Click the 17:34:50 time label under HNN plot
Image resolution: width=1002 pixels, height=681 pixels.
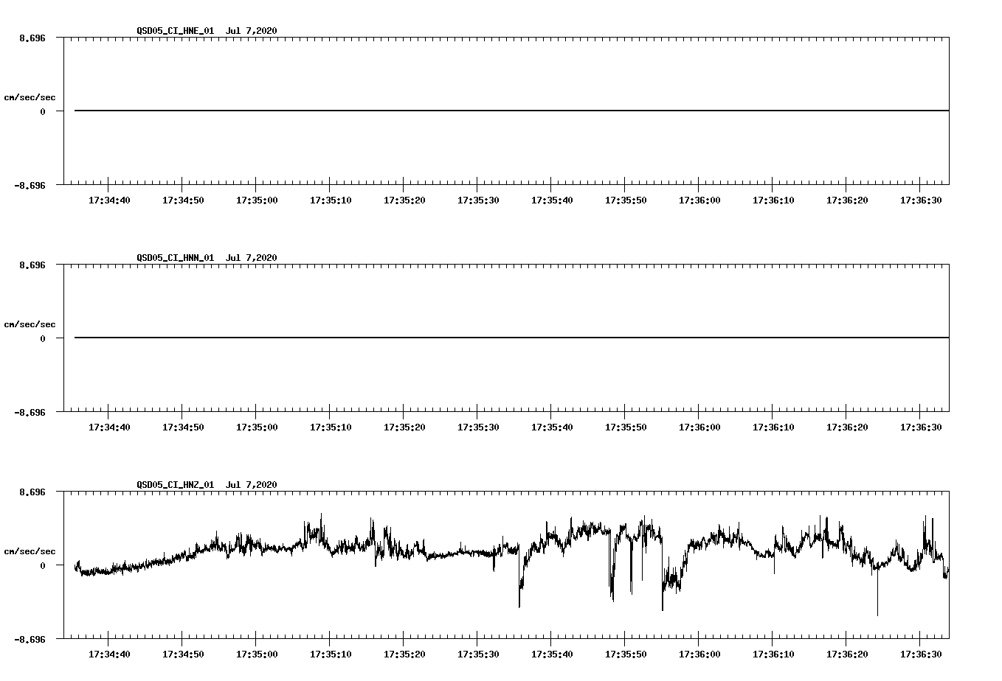coord(183,427)
